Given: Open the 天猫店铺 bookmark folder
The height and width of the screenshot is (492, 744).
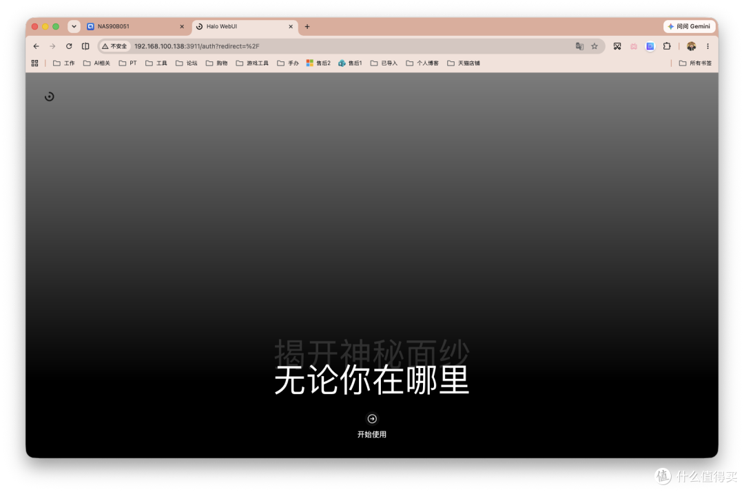Looking at the screenshot, I should point(464,63).
